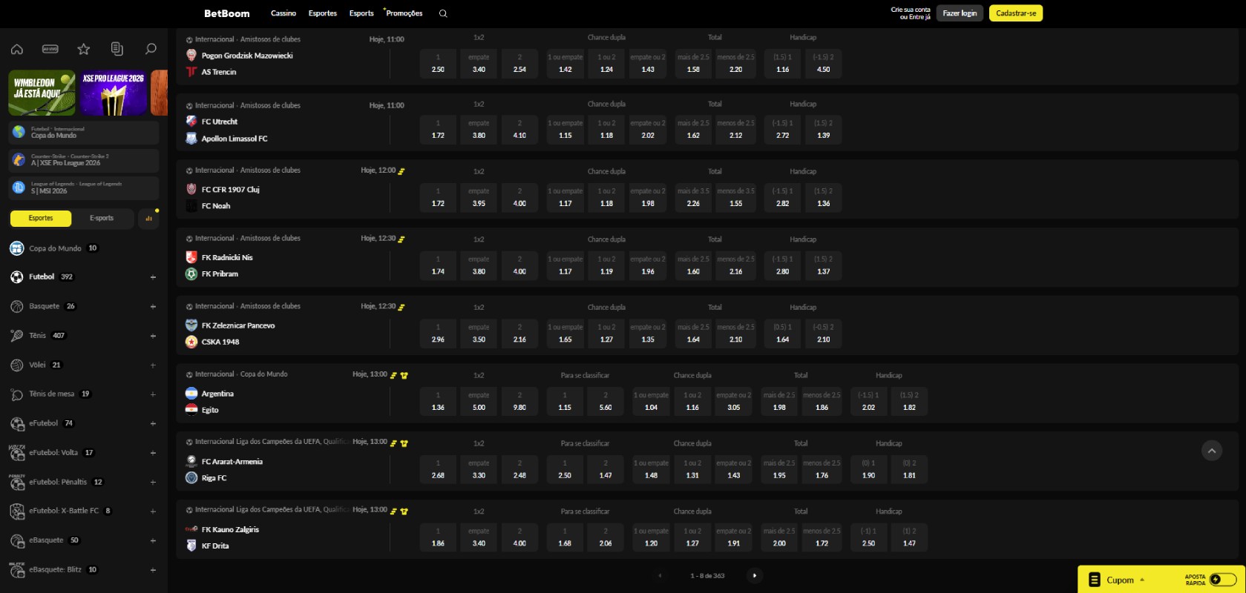Viewport: 1246px width, 593px height.
Task: Select KF Drita win at 4.00
Action: pos(519,537)
